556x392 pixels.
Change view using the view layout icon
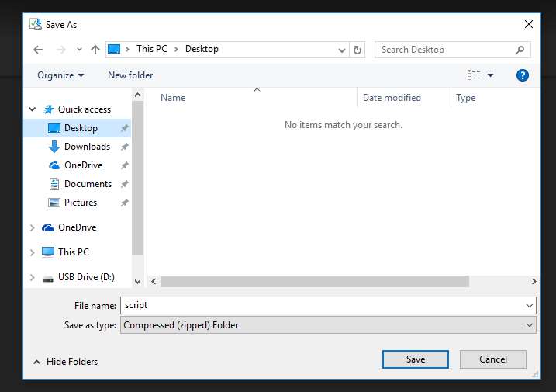point(474,75)
